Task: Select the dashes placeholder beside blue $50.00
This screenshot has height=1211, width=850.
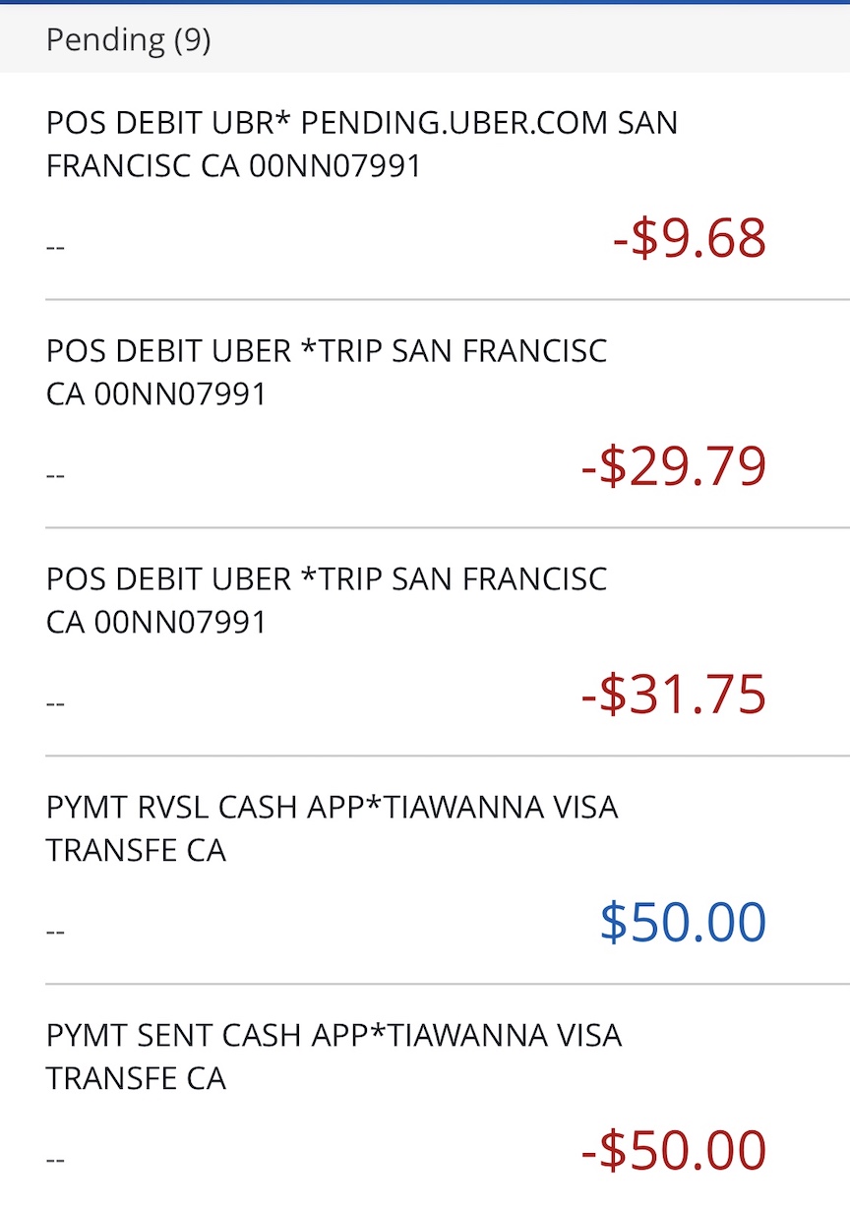Action: point(55,932)
